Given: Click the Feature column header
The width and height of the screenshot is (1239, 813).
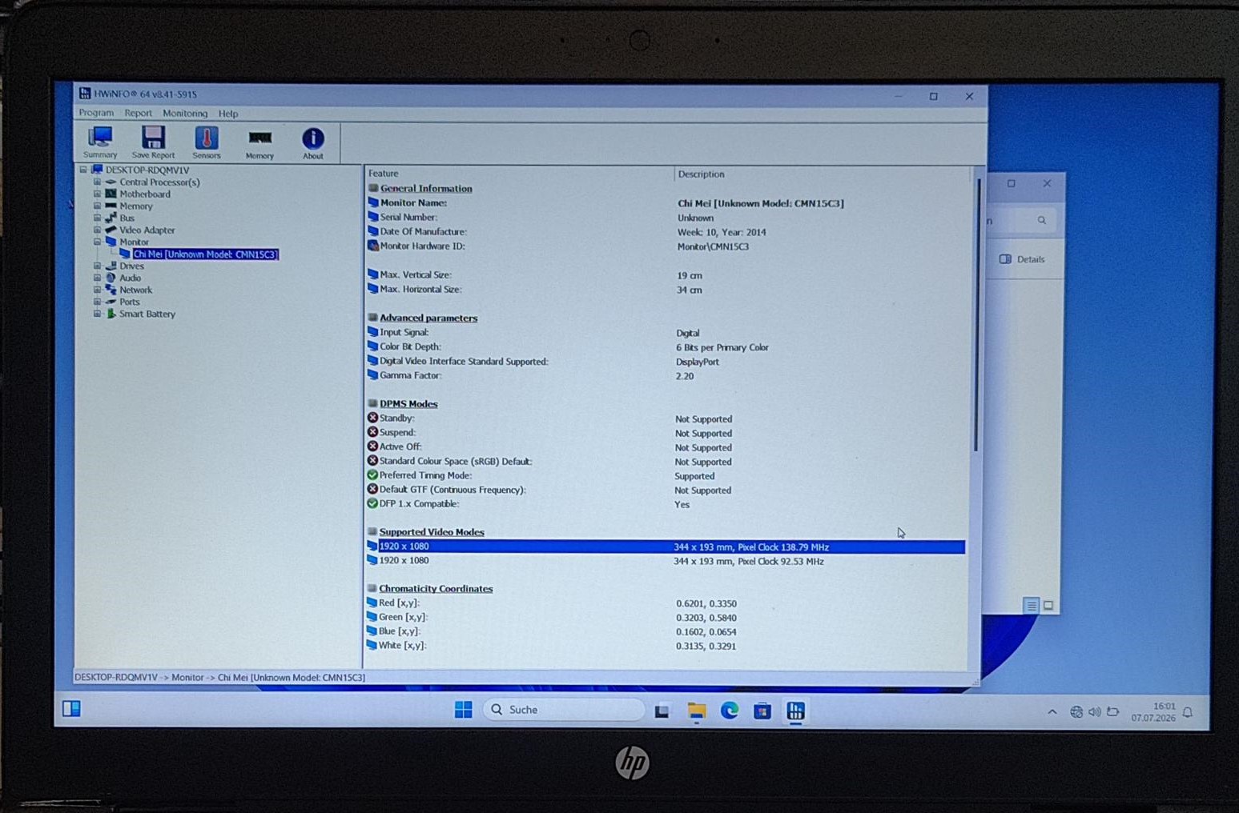Looking at the screenshot, I should pyautogui.click(x=519, y=174).
